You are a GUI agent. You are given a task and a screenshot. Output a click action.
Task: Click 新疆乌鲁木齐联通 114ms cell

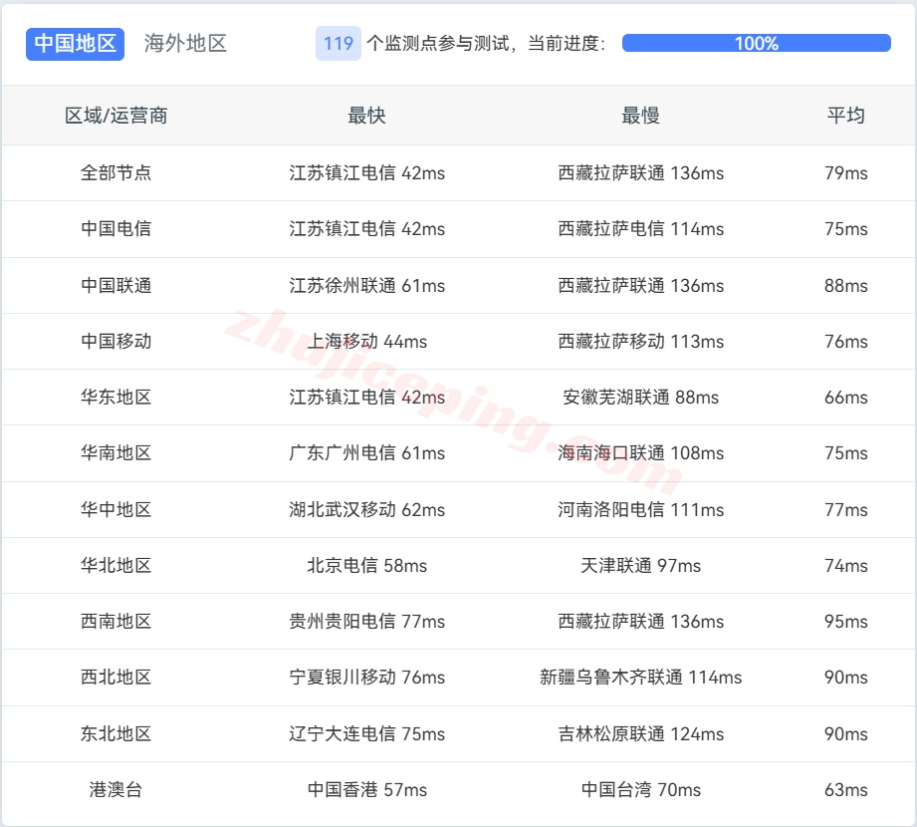click(640, 678)
